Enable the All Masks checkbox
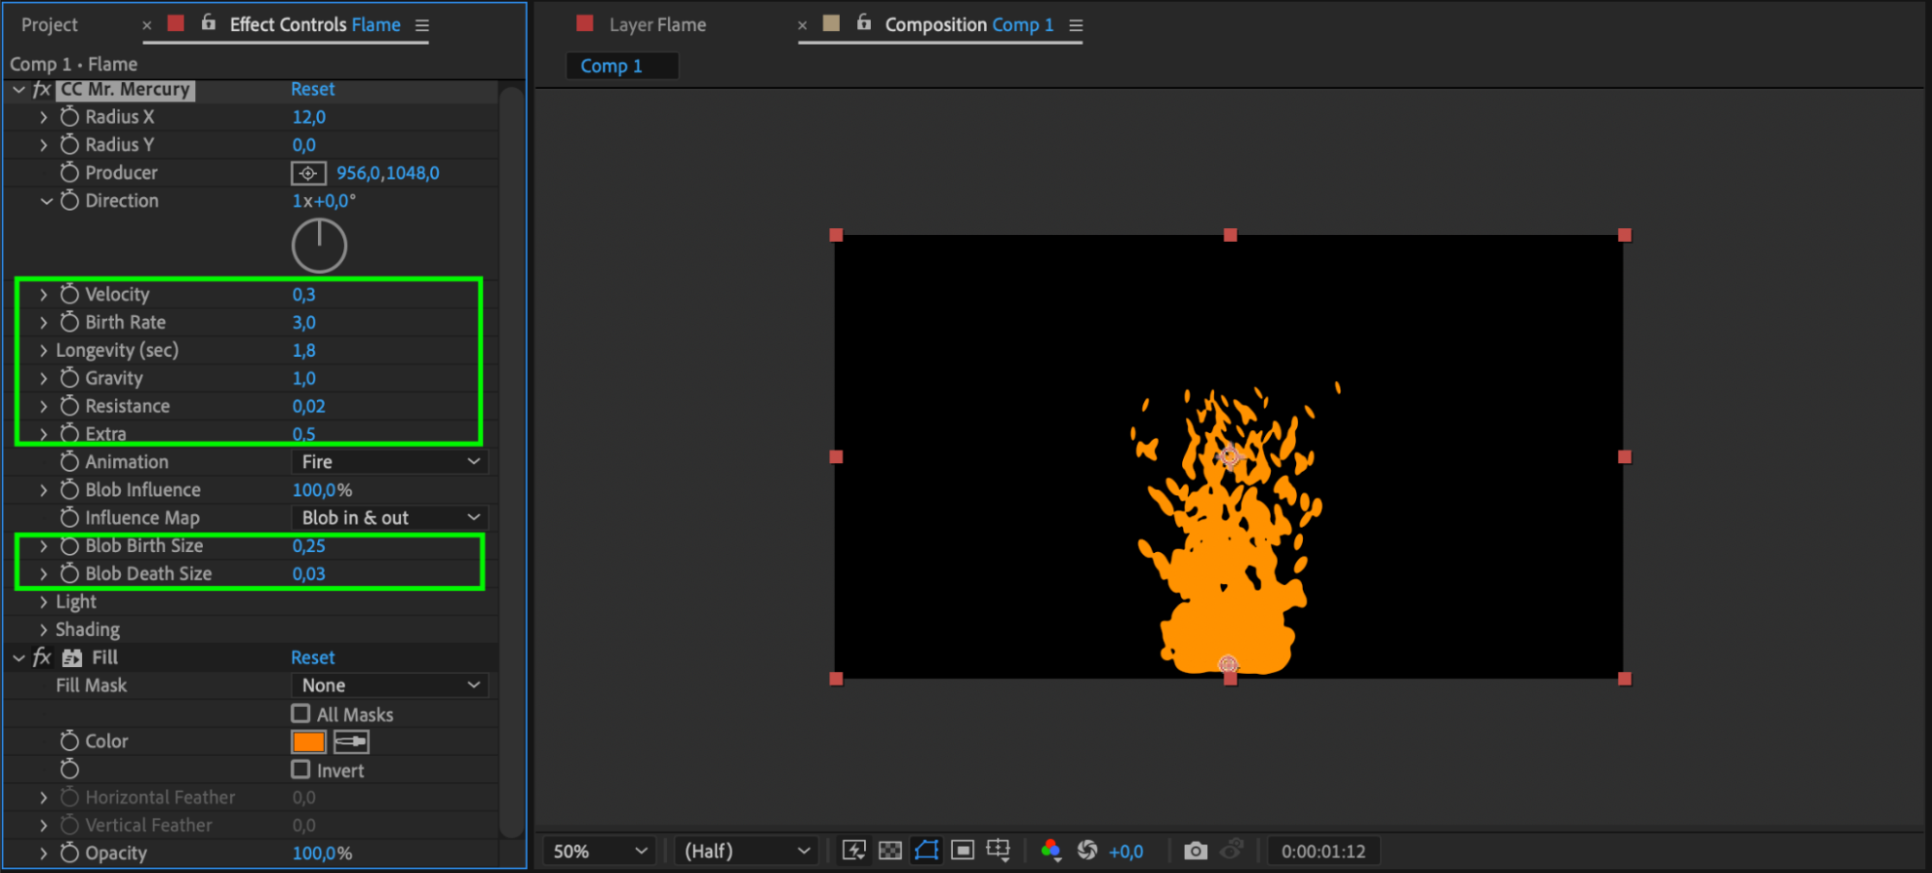The width and height of the screenshot is (1932, 873). point(301,713)
